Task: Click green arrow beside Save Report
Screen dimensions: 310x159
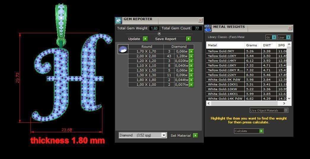Action: pyautogui.click(x=189, y=39)
